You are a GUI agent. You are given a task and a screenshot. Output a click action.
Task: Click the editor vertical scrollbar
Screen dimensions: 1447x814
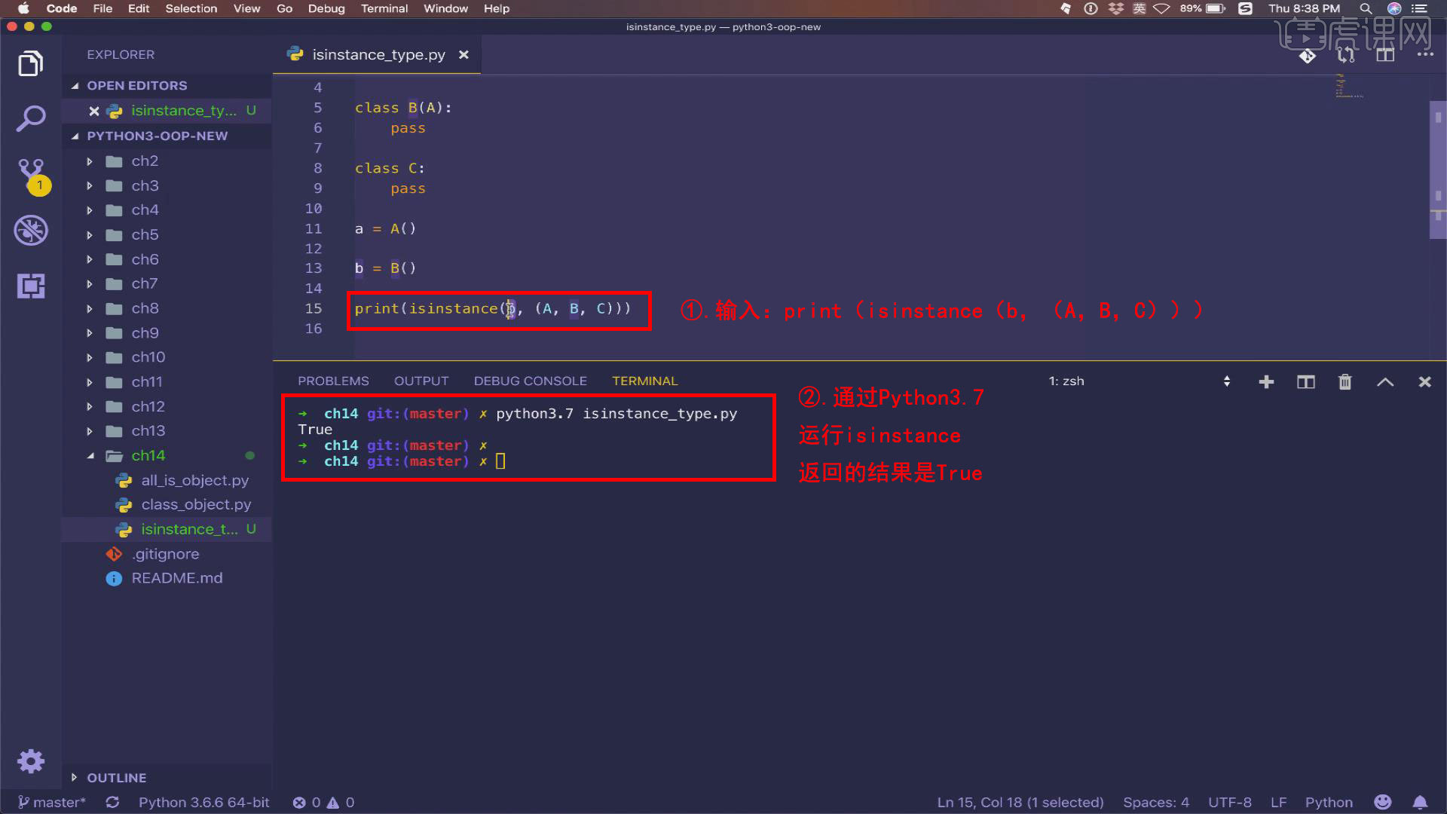coord(1438,170)
